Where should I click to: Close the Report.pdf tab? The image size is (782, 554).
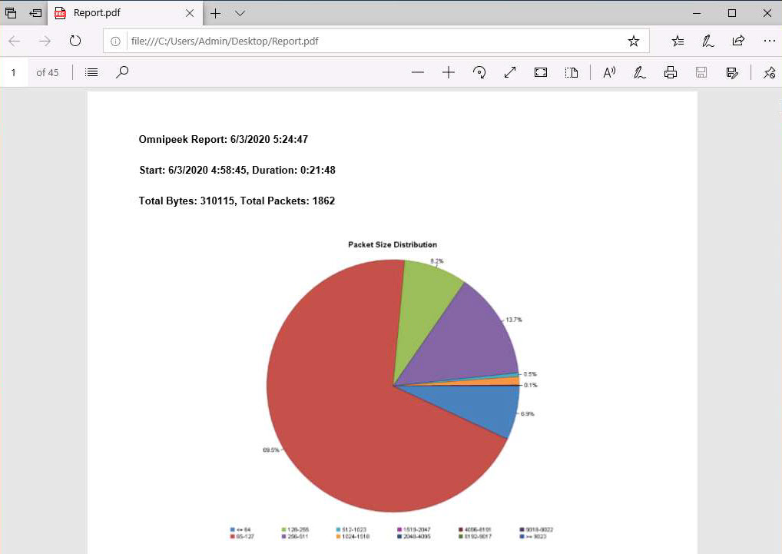pyautogui.click(x=190, y=14)
